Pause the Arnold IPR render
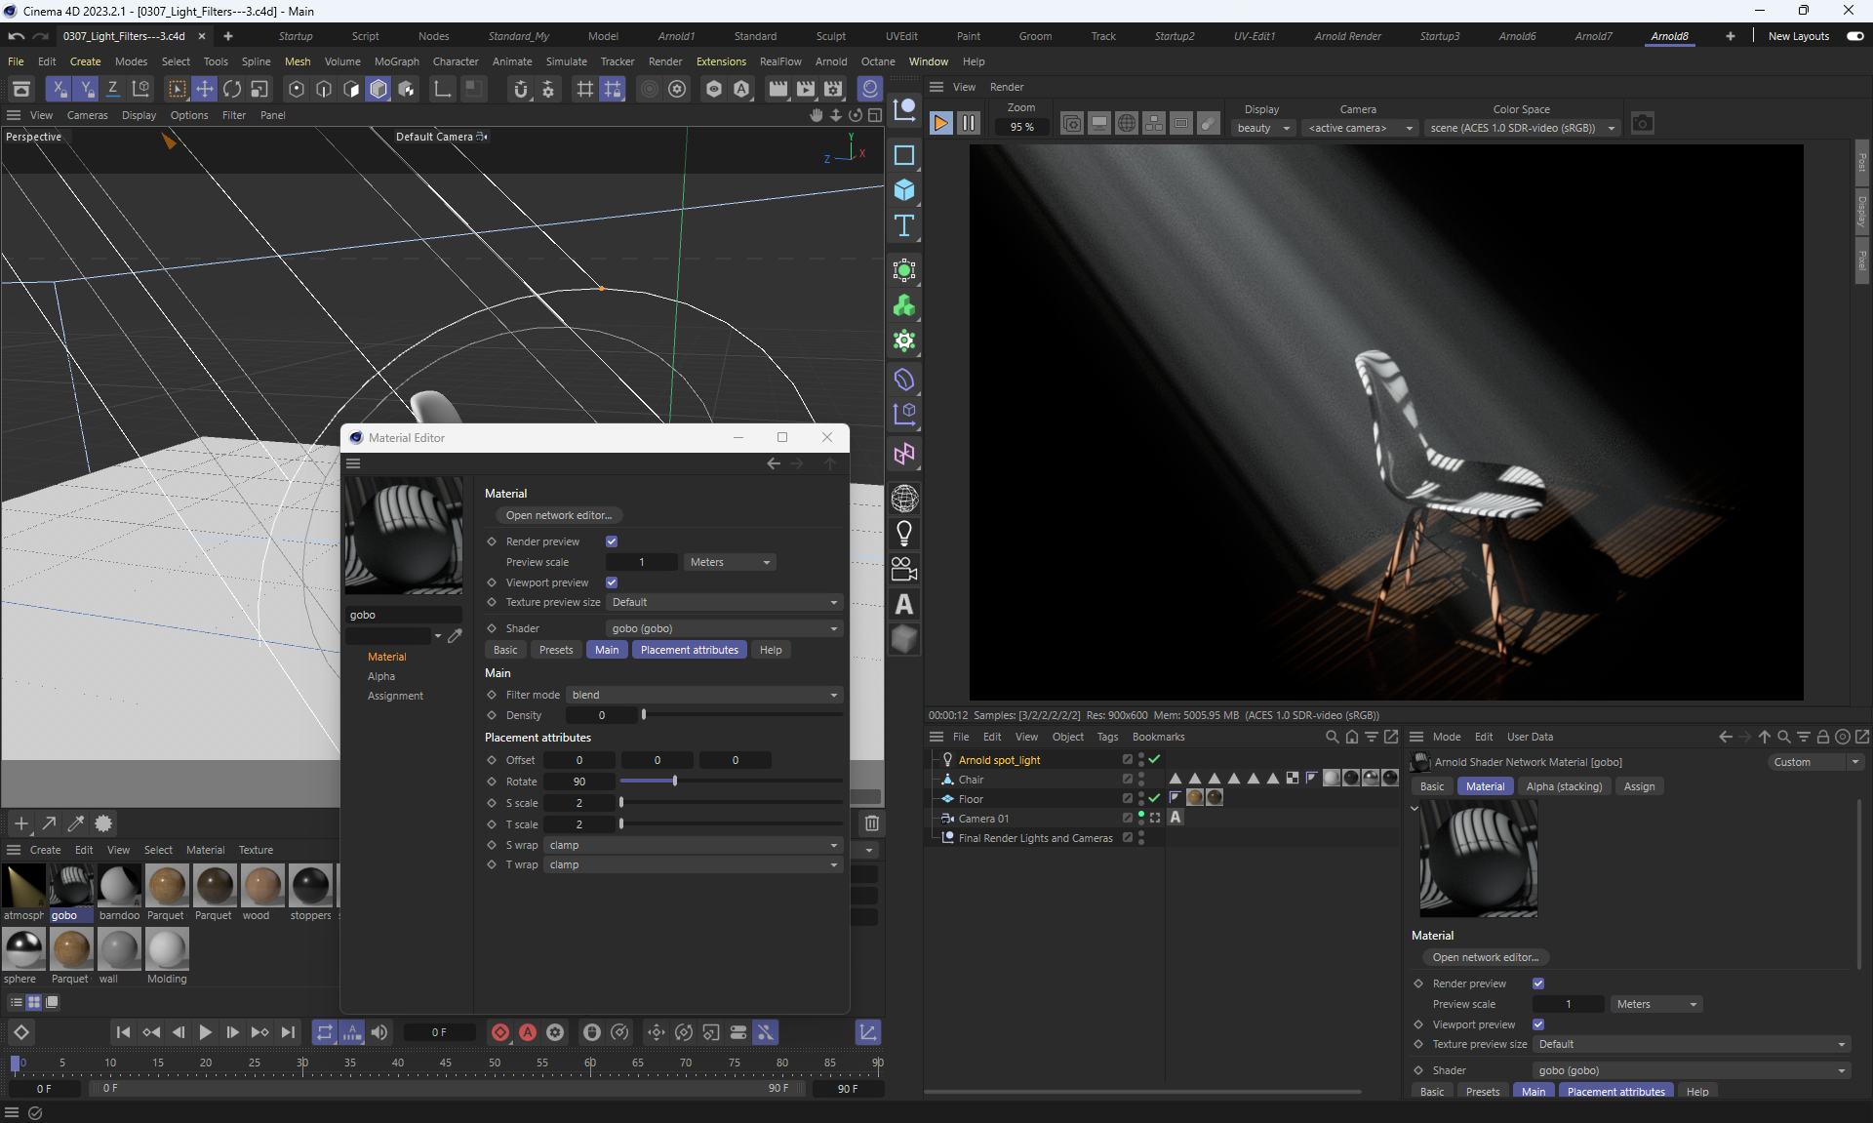The width and height of the screenshot is (1873, 1123). pyautogui.click(x=968, y=124)
